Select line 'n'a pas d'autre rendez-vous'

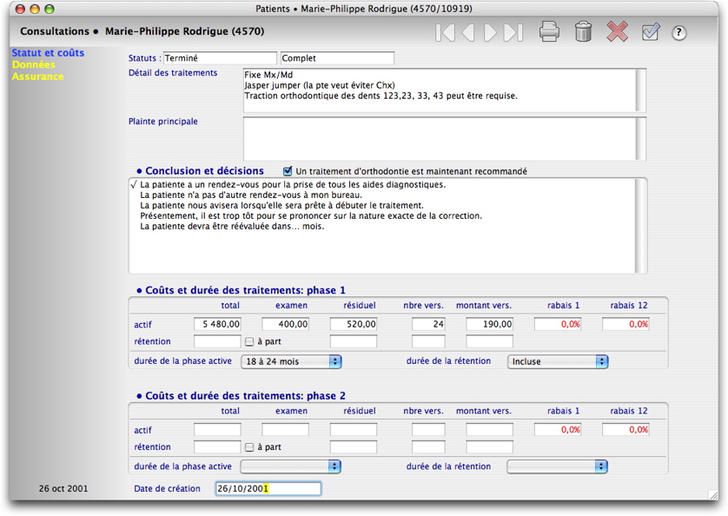coord(251,195)
